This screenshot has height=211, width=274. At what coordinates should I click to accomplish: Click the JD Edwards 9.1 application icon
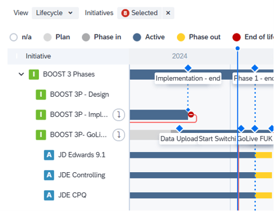tap(49, 155)
